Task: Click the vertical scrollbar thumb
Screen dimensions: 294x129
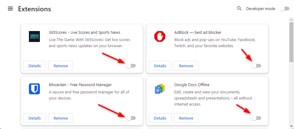Action: pos(291,42)
